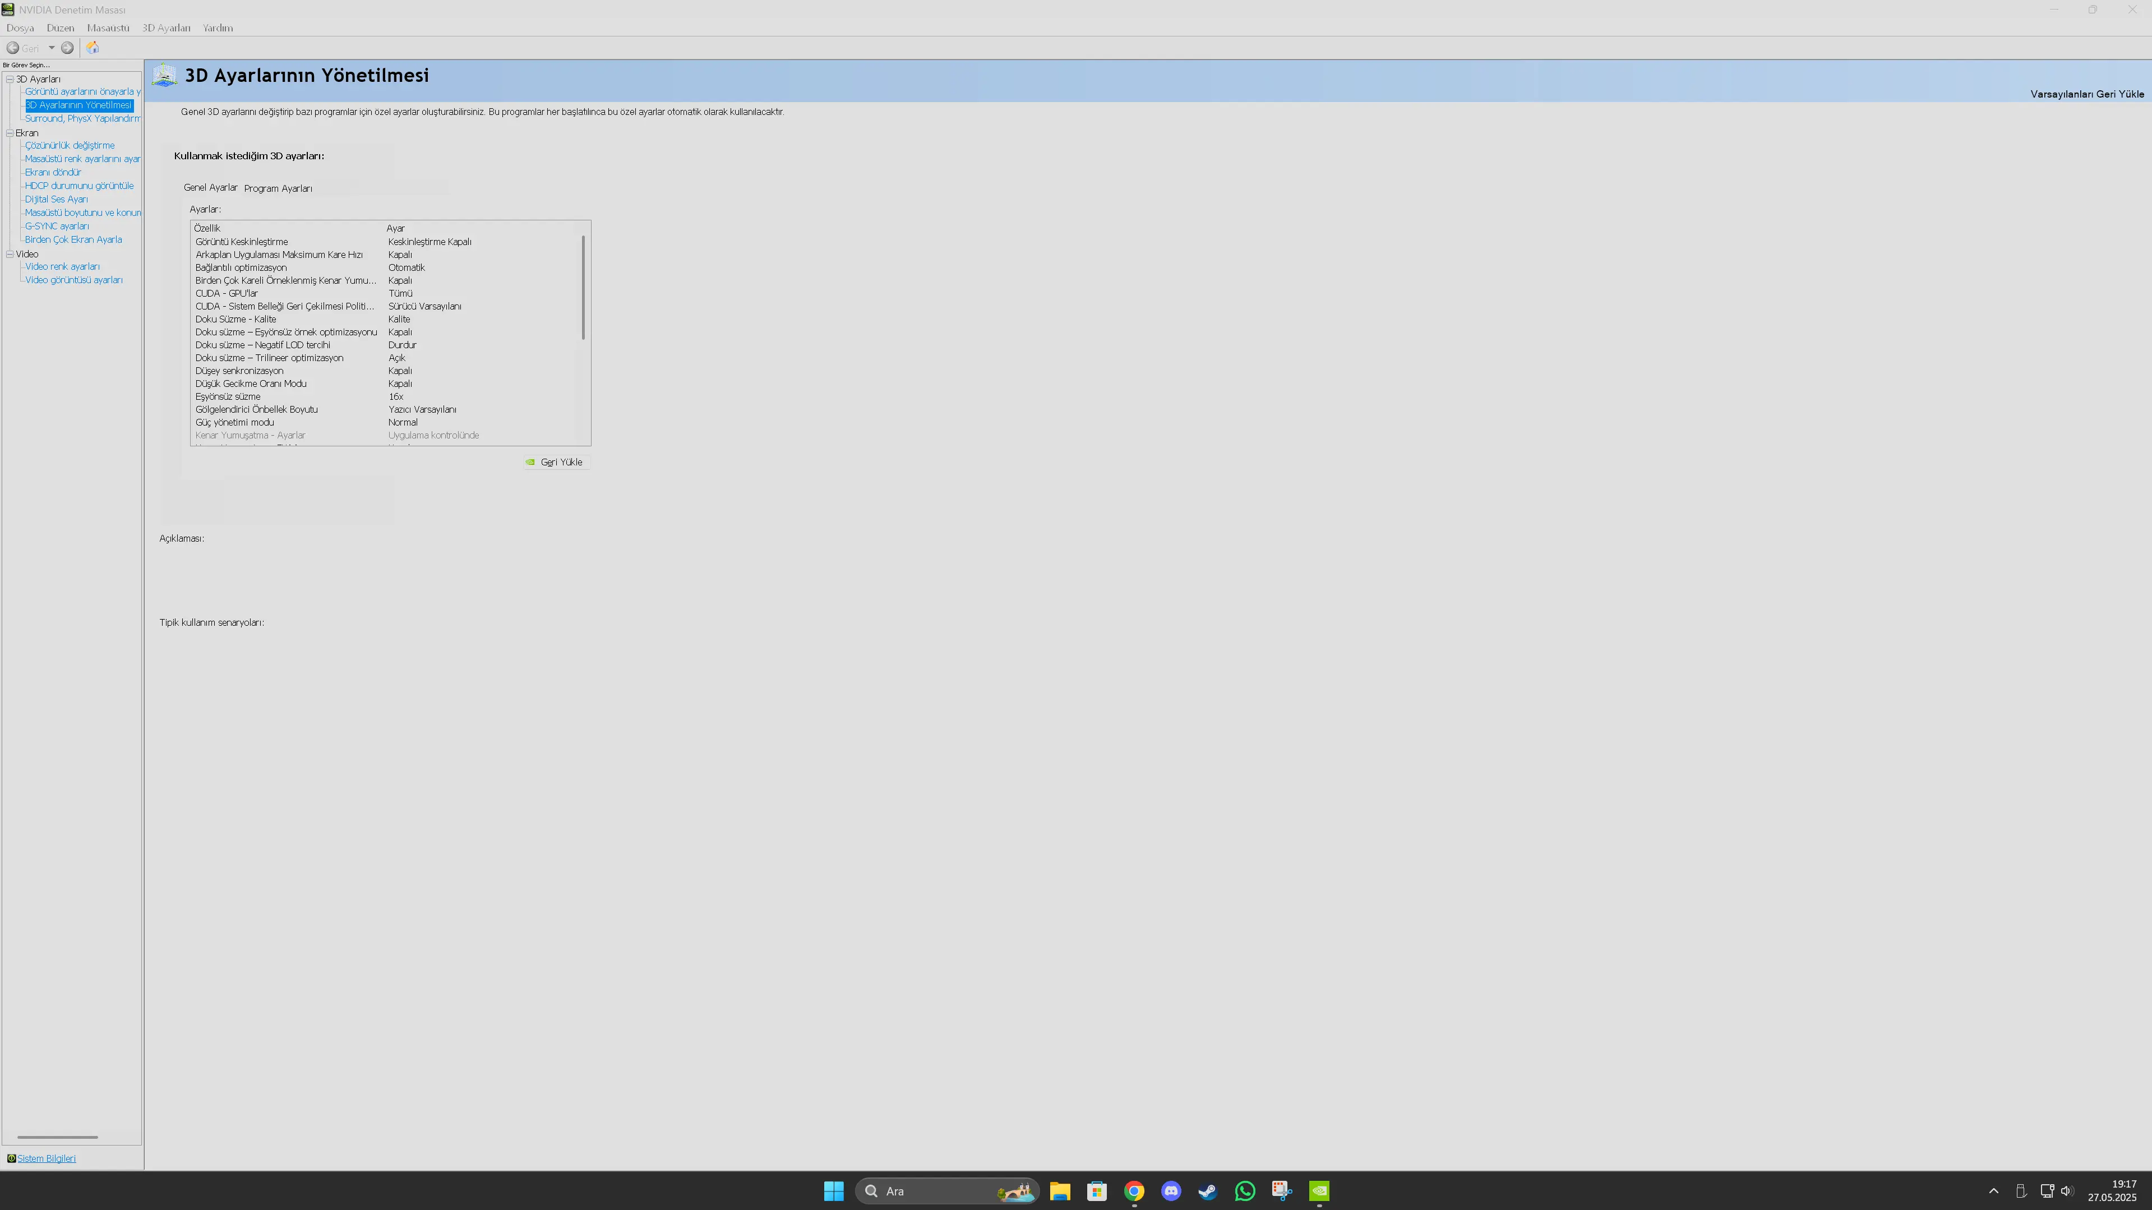Click the settings list vertical scrollbar
This screenshot has width=2152, height=1210.
click(583, 288)
